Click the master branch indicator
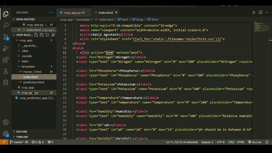This screenshot has height=153, width=272. tap(17, 142)
